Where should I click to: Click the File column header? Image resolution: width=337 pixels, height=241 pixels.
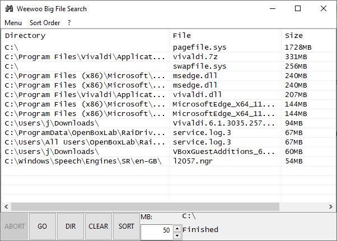pos(224,36)
